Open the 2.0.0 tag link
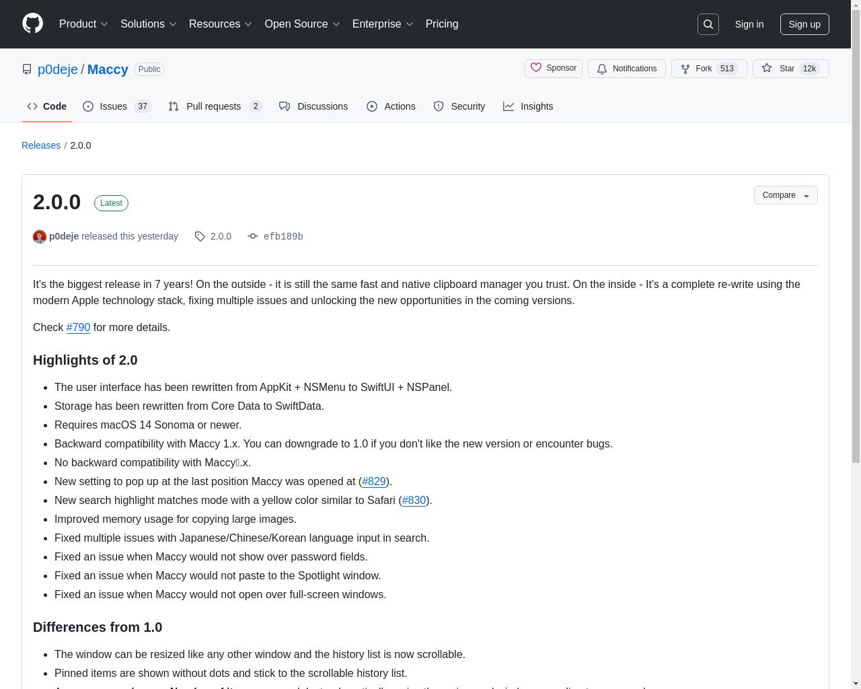This screenshot has width=861, height=689. [x=221, y=236]
